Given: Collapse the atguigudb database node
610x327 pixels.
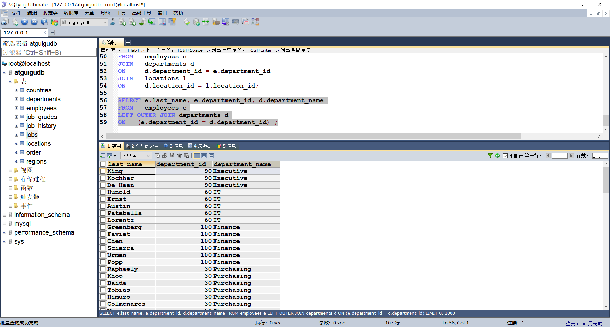Looking at the screenshot, I should click(x=4, y=73).
